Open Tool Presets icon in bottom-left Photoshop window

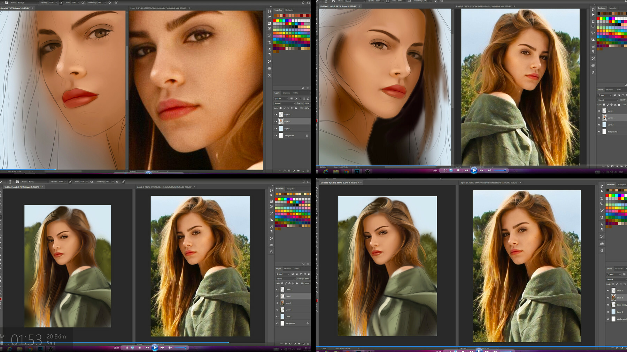pyautogui.click(x=271, y=238)
